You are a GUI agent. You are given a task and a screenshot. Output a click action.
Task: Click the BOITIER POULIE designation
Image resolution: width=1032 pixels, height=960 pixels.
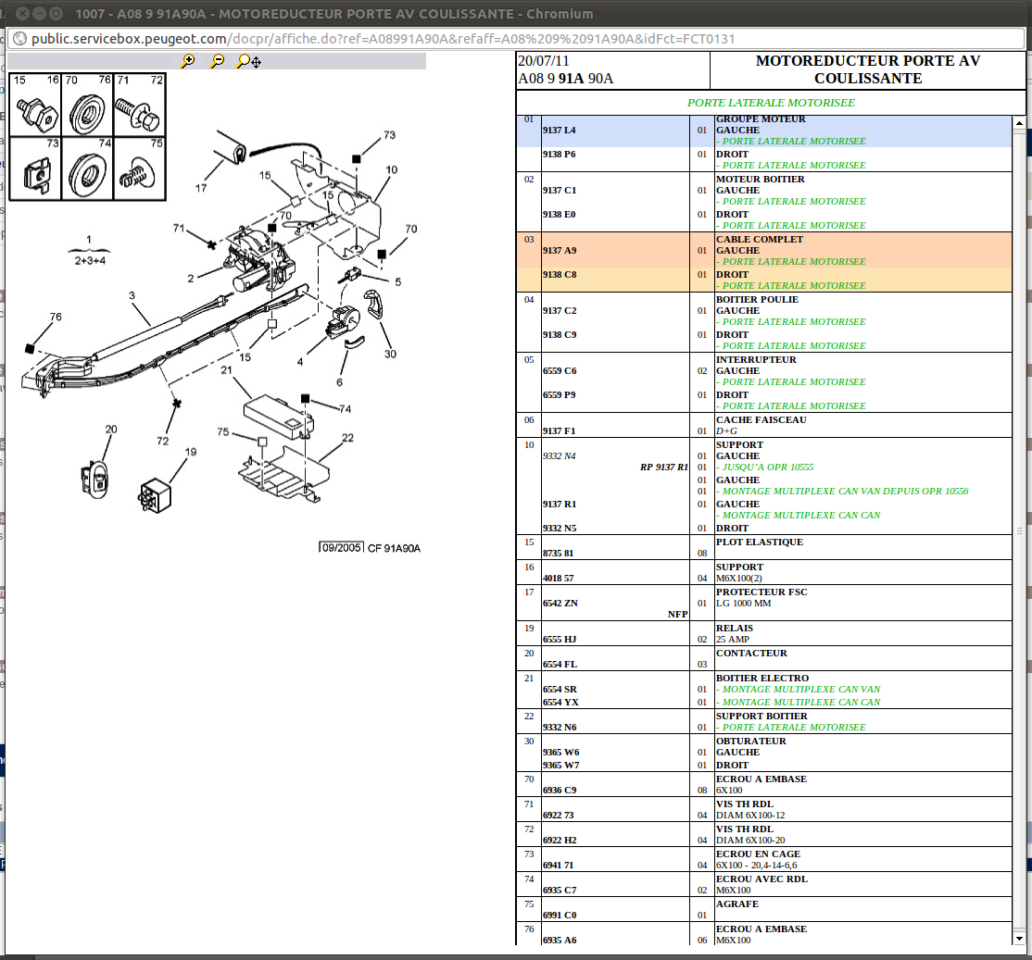pos(757,300)
